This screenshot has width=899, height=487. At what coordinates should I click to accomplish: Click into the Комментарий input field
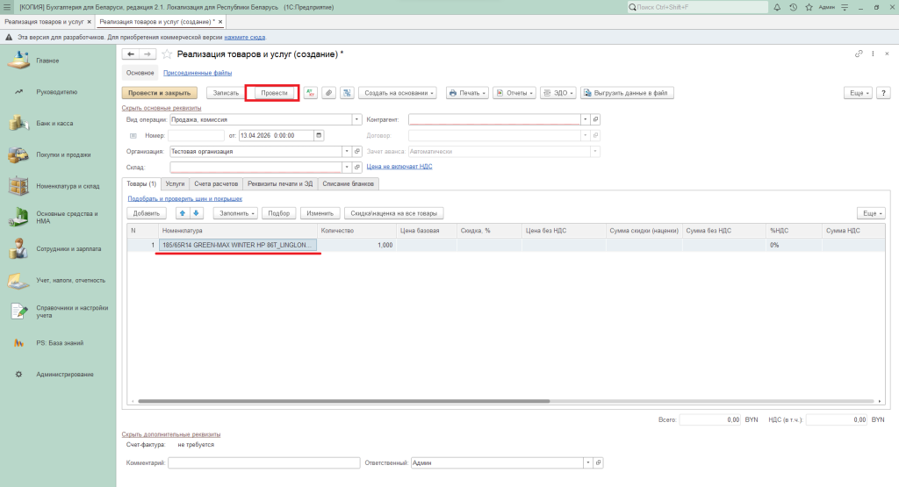coord(263,462)
